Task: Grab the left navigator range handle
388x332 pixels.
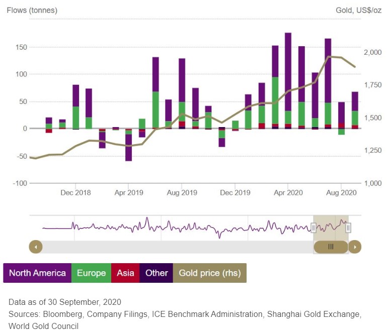Action: coord(314,228)
